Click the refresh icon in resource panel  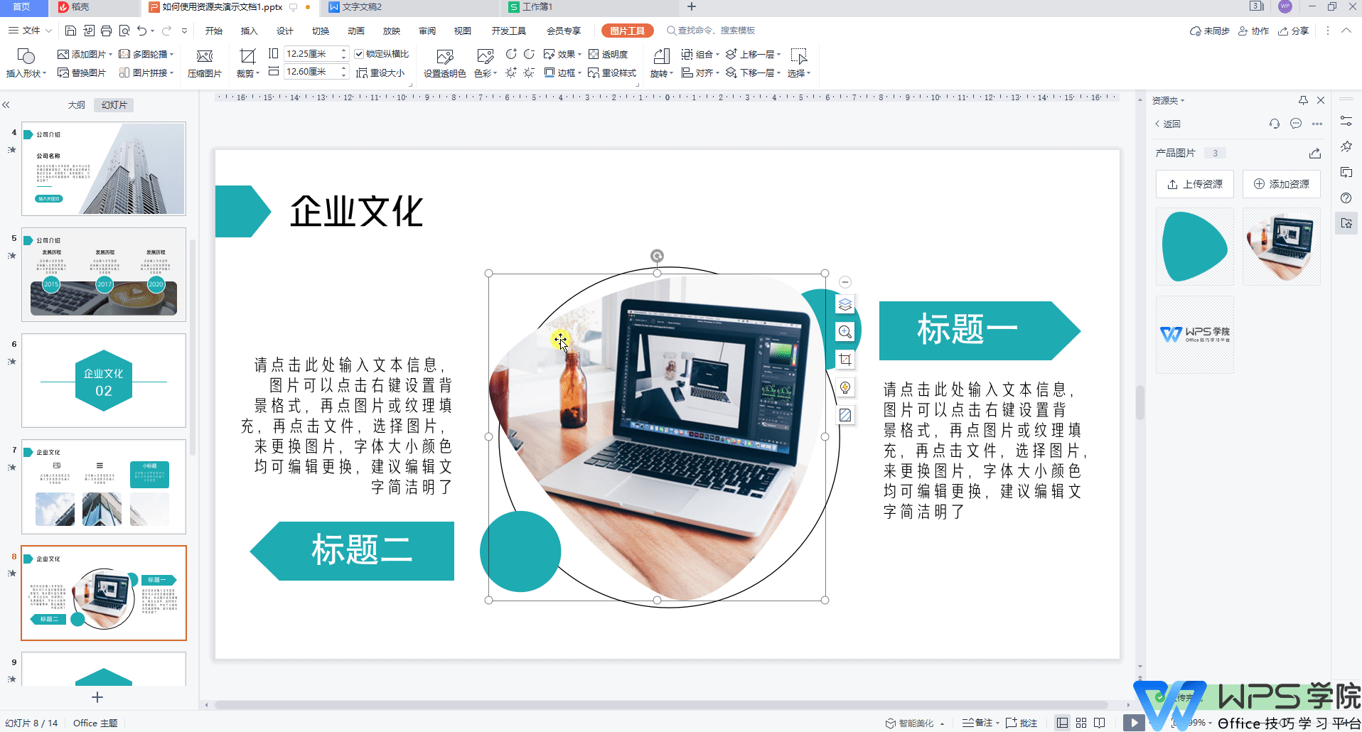pos(1275,124)
